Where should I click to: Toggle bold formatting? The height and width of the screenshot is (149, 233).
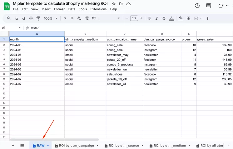pyautogui.click(x=149, y=18)
